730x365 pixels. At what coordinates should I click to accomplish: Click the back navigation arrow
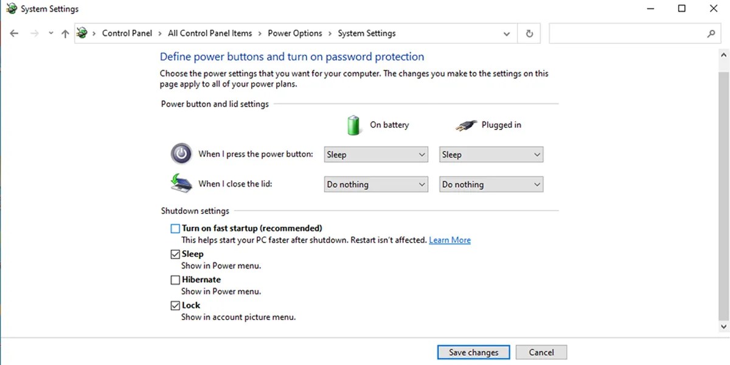pos(14,33)
